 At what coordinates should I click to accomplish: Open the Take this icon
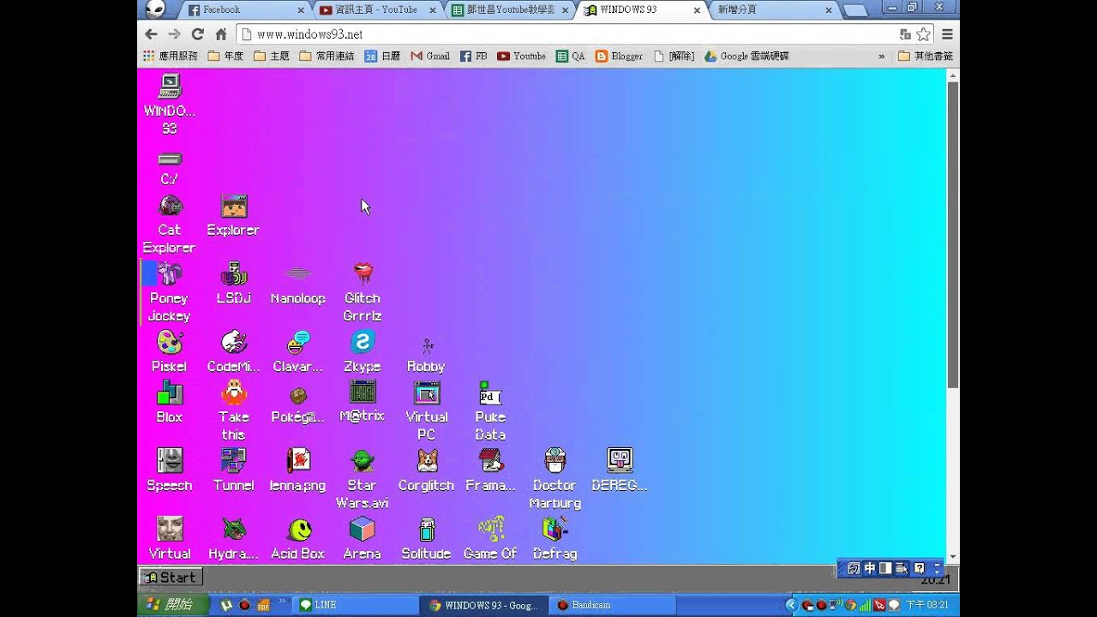[x=233, y=392]
